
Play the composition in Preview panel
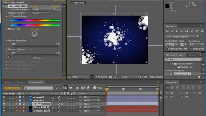coord(177,31)
